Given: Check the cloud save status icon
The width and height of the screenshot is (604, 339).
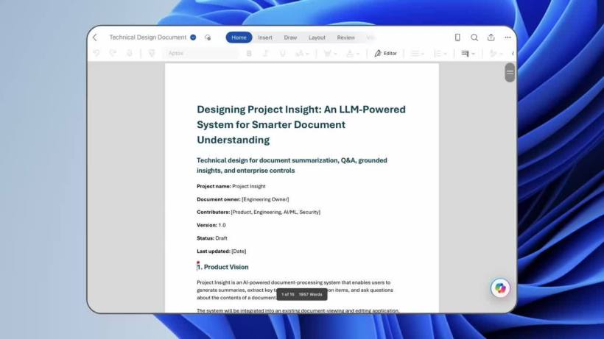Looking at the screenshot, I should pyautogui.click(x=208, y=38).
